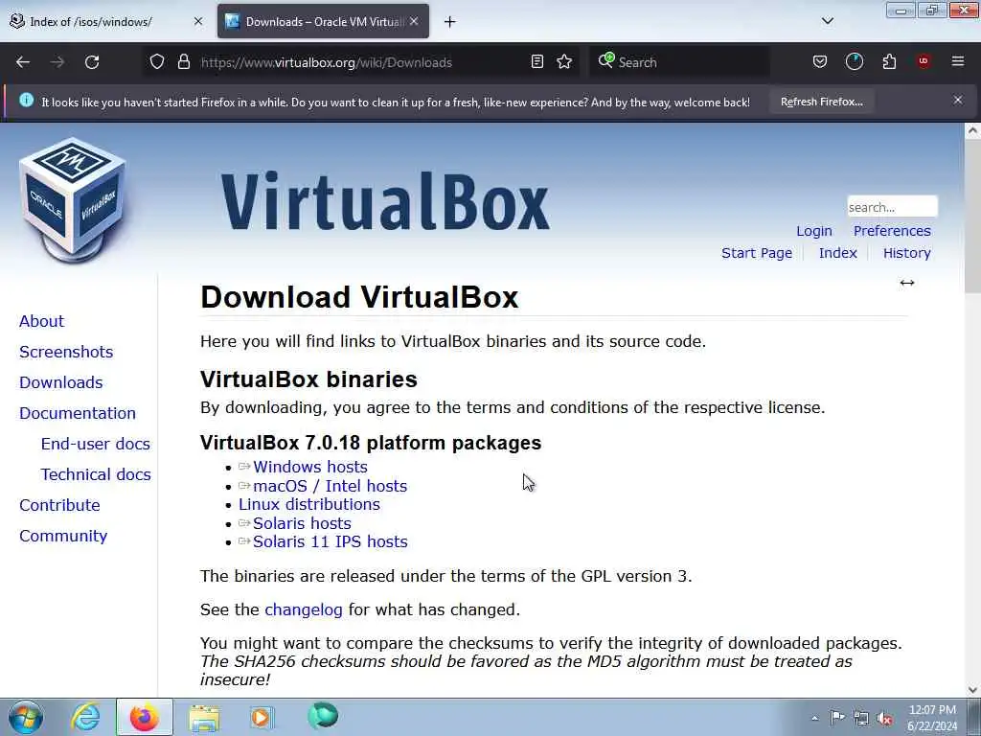Click the uBlock Origin red shield icon
The width and height of the screenshot is (981, 736).
click(x=924, y=61)
